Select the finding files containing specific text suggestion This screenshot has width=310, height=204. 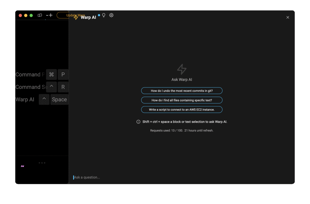click(182, 100)
